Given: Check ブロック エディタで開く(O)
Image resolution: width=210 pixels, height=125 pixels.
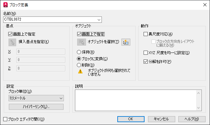Looking at the screenshot, I should [5, 119].
